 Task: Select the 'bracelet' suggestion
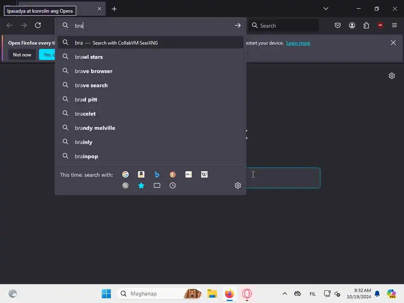tap(150, 113)
